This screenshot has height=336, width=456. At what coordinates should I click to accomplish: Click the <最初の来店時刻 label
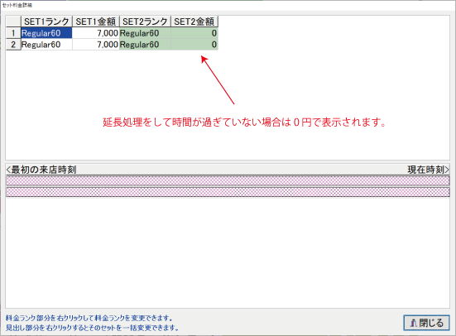point(41,170)
